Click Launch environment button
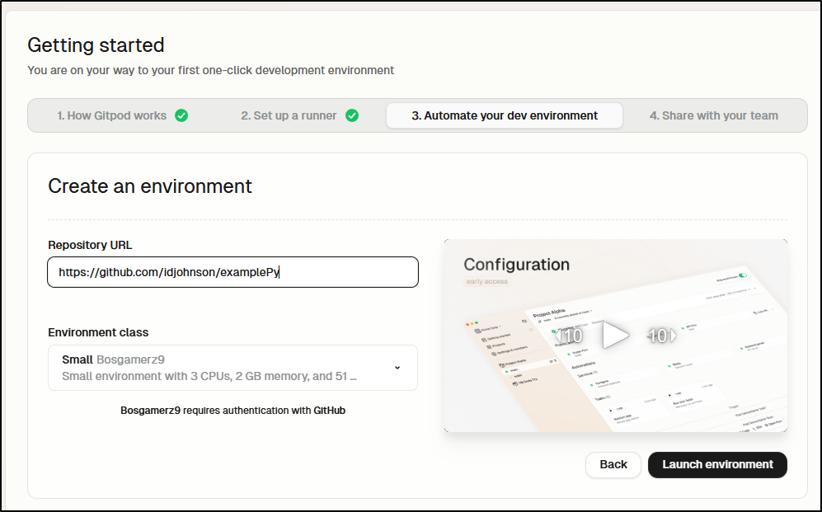Screen dimensions: 822x512 [717, 464]
